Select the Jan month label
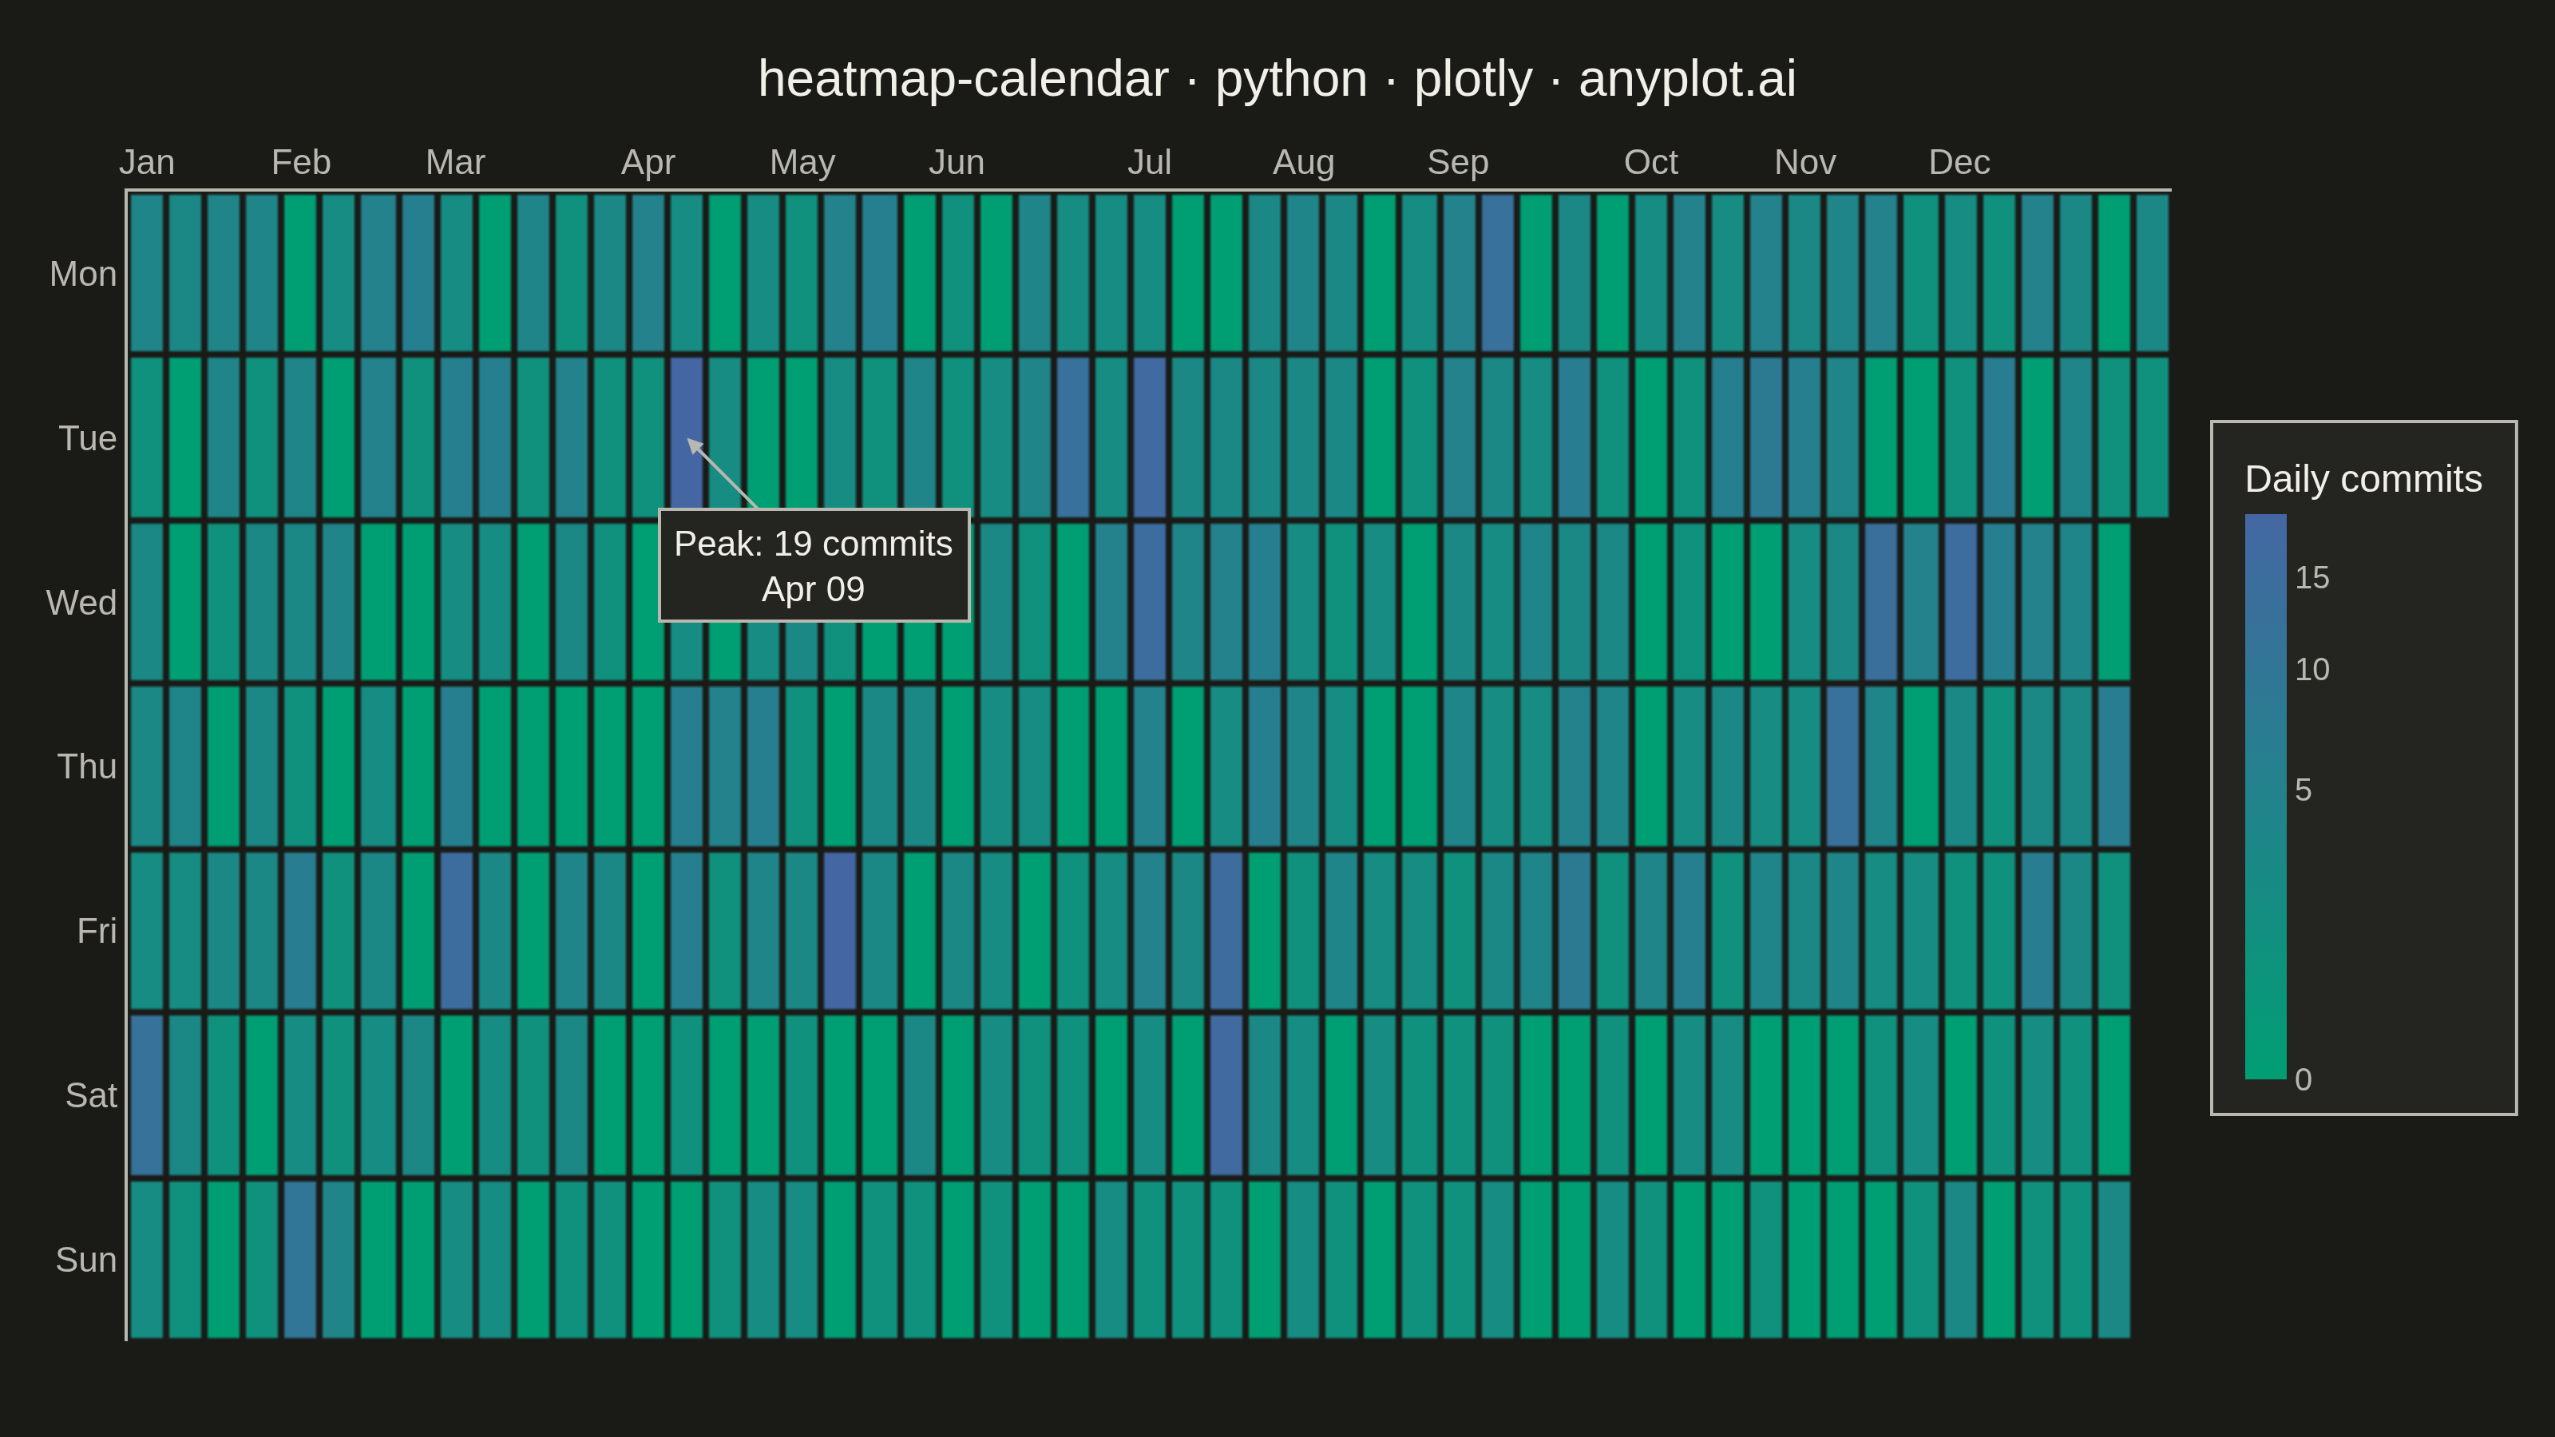 [x=147, y=161]
